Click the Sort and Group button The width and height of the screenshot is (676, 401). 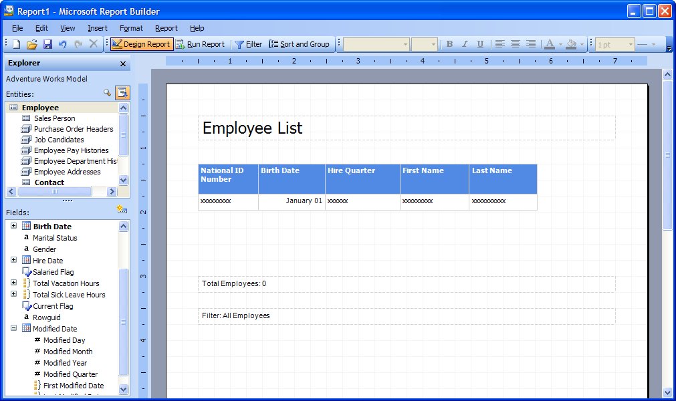tap(299, 44)
